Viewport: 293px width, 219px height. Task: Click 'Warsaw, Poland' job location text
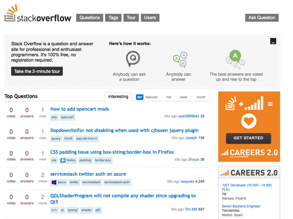pos(234,198)
